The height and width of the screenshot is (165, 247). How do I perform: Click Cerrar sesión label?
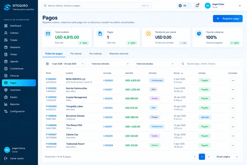(x=17, y=158)
